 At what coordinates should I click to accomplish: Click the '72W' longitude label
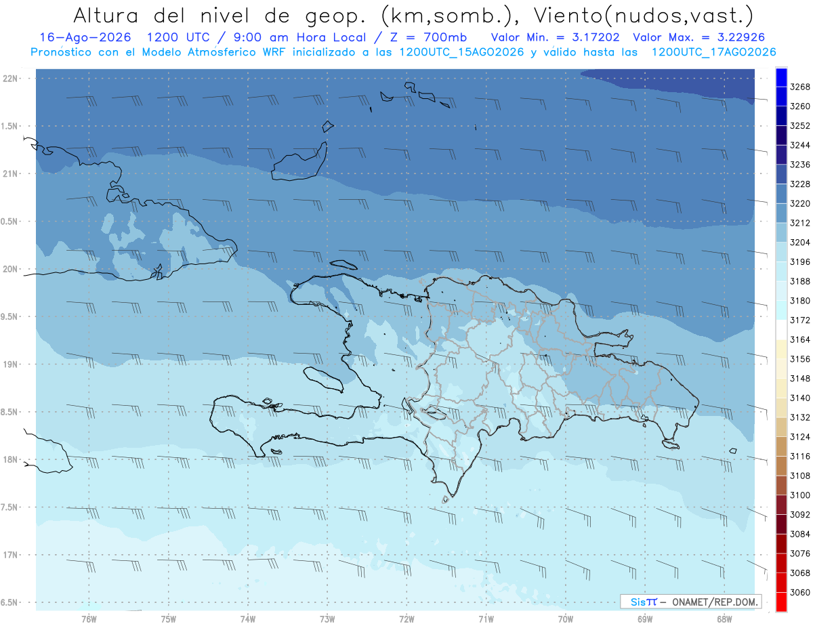pyautogui.click(x=406, y=619)
